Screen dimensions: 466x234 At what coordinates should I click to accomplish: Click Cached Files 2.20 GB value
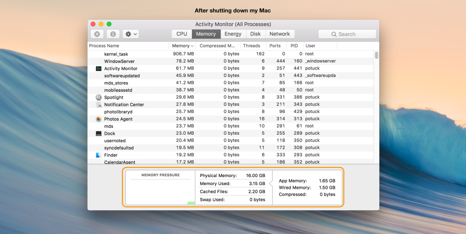tap(257, 192)
